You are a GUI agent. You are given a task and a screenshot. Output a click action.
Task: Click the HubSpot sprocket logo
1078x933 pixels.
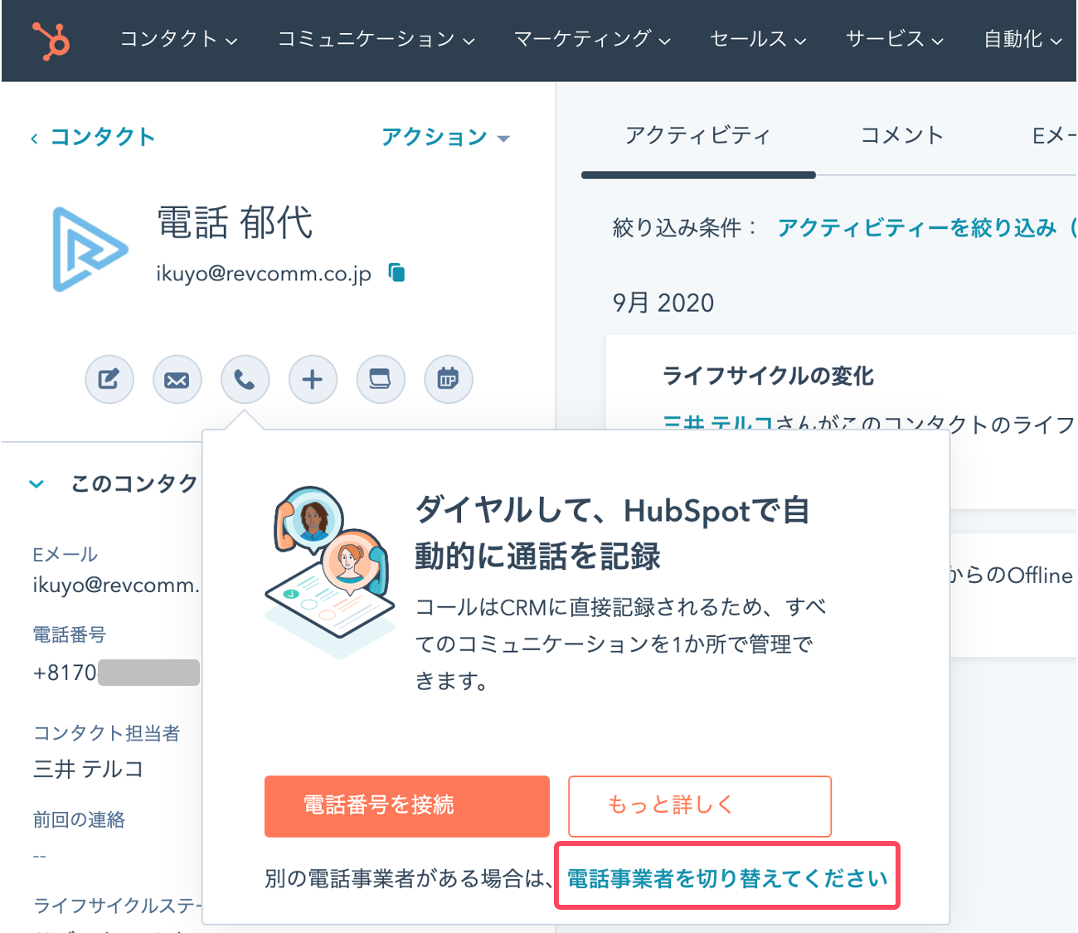pos(51,40)
